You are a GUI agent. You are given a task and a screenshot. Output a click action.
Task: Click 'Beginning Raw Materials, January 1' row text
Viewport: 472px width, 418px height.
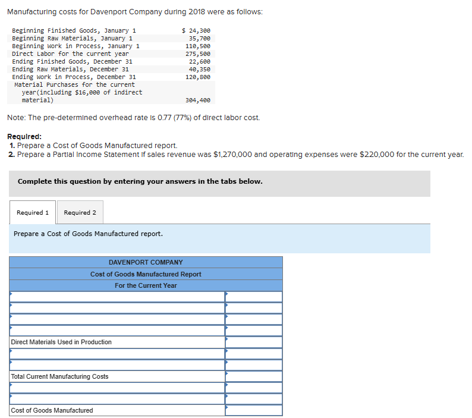73,38
